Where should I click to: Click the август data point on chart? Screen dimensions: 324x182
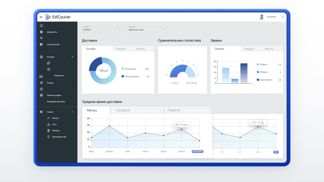[x=181, y=129]
